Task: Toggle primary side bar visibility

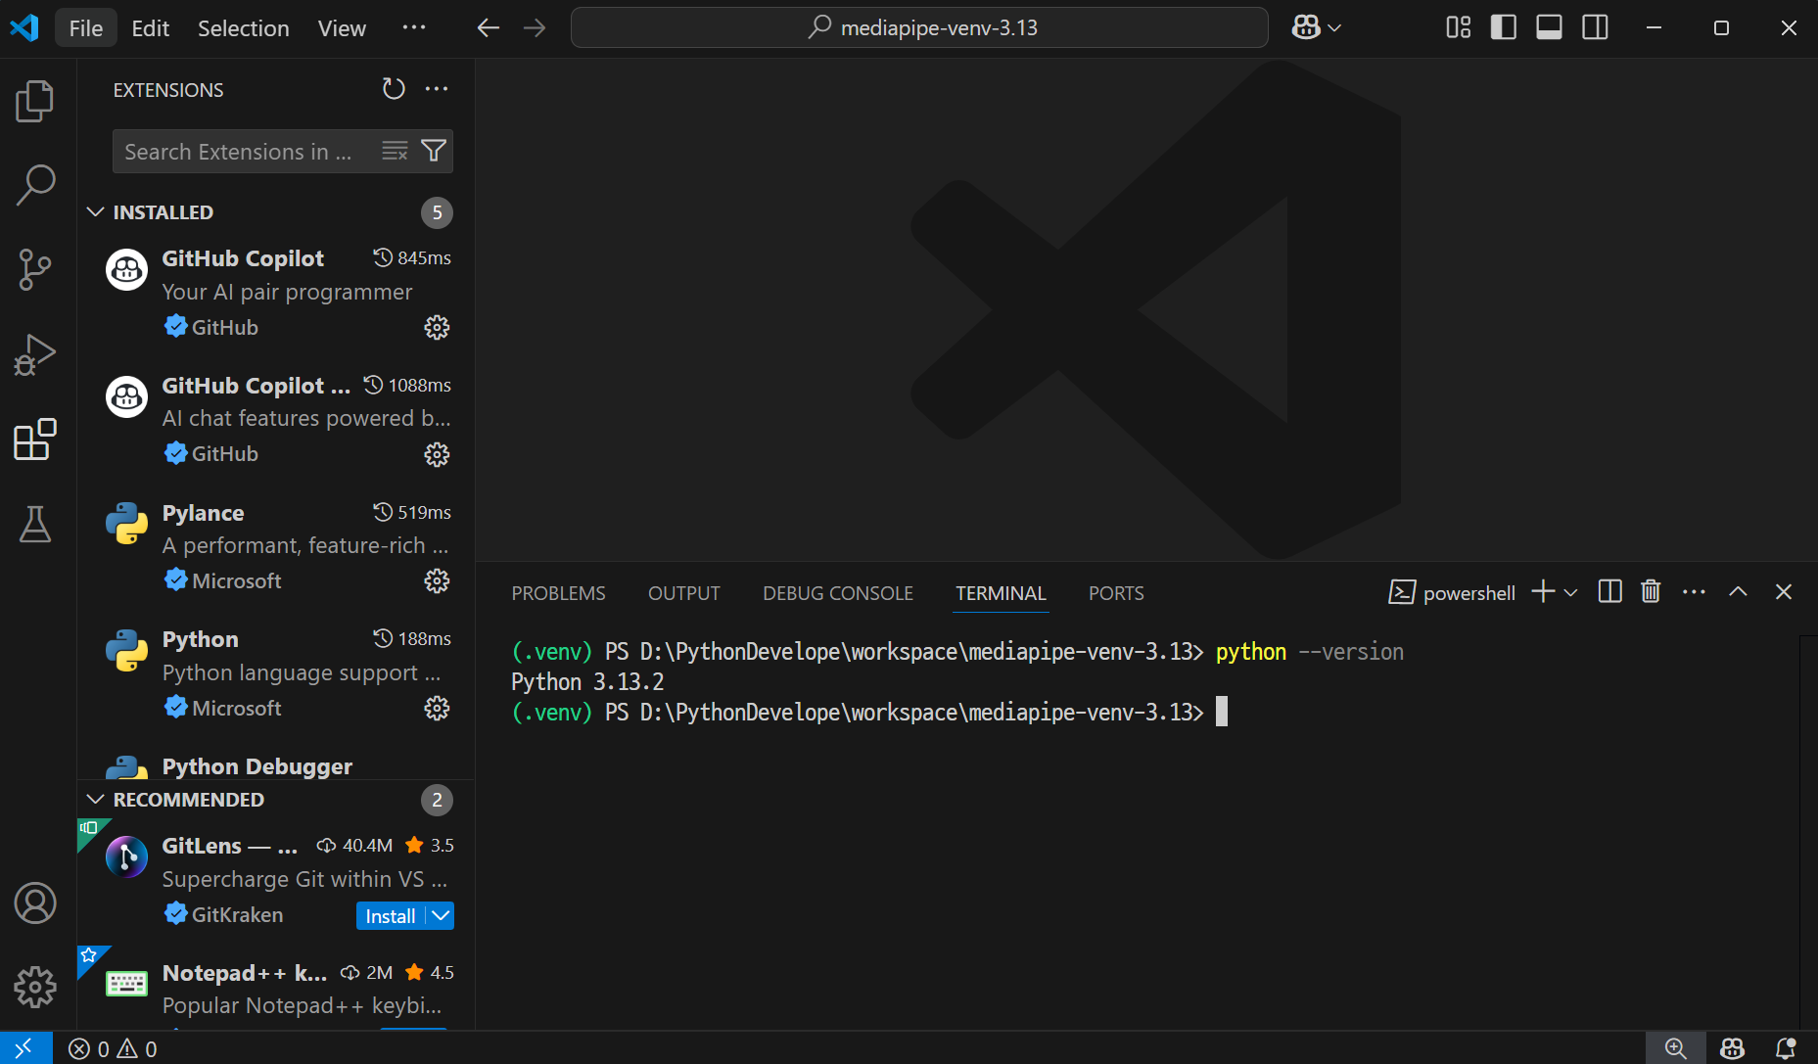Action: [1504, 27]
